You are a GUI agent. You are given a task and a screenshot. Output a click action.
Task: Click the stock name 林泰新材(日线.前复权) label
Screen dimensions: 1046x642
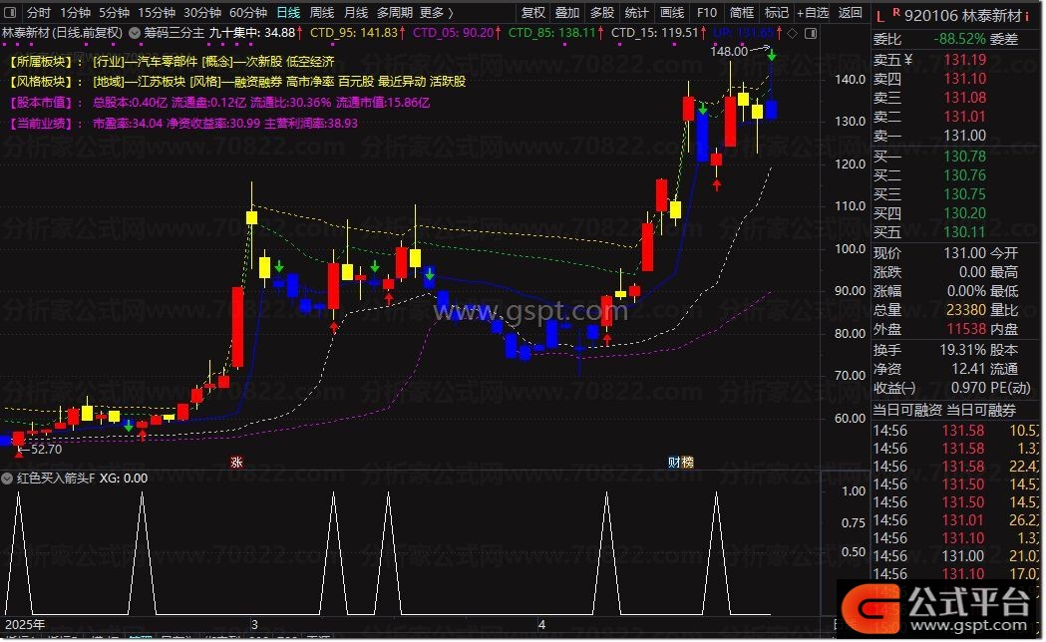tap(63, 33)
